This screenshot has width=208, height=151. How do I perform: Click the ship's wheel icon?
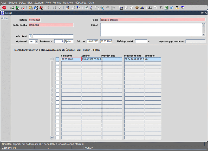pos(137,8)
